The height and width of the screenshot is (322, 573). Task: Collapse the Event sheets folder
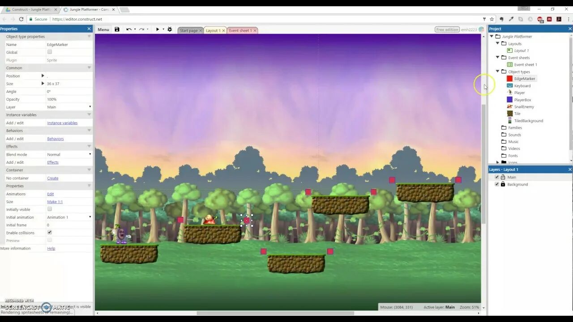pyautogui.click(x=497, y=58)
